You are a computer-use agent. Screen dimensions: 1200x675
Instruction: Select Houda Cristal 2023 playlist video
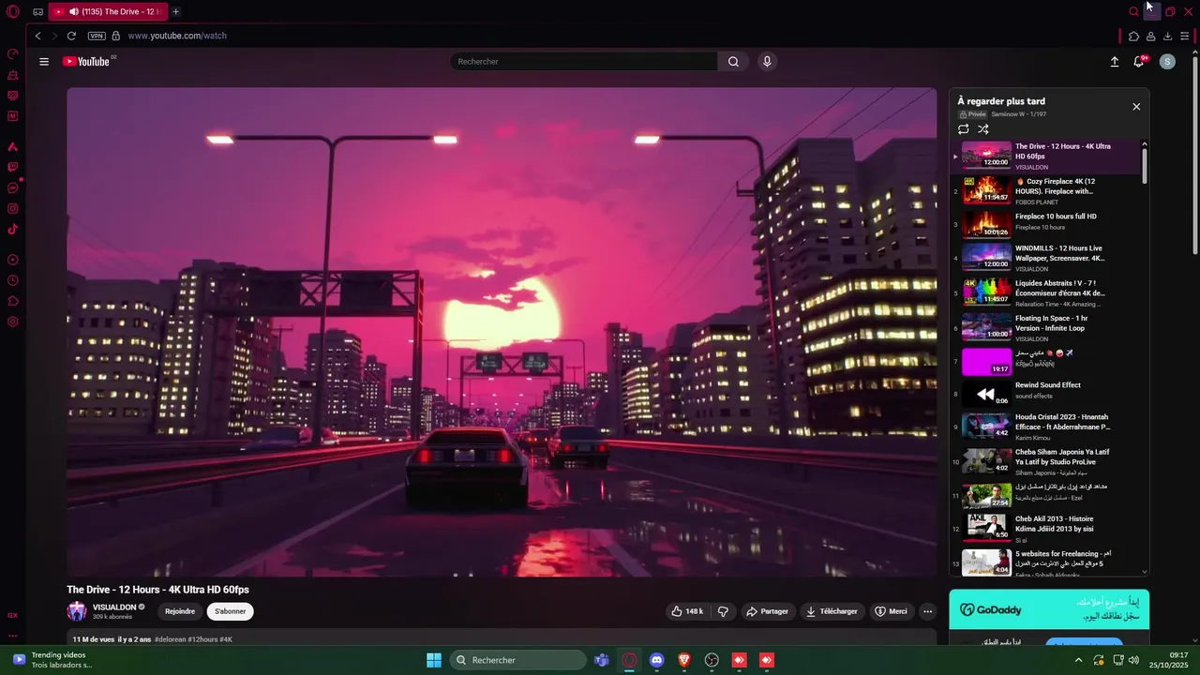coord(1046,427)
